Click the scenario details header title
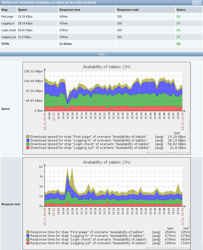 (x=49, y=3)
